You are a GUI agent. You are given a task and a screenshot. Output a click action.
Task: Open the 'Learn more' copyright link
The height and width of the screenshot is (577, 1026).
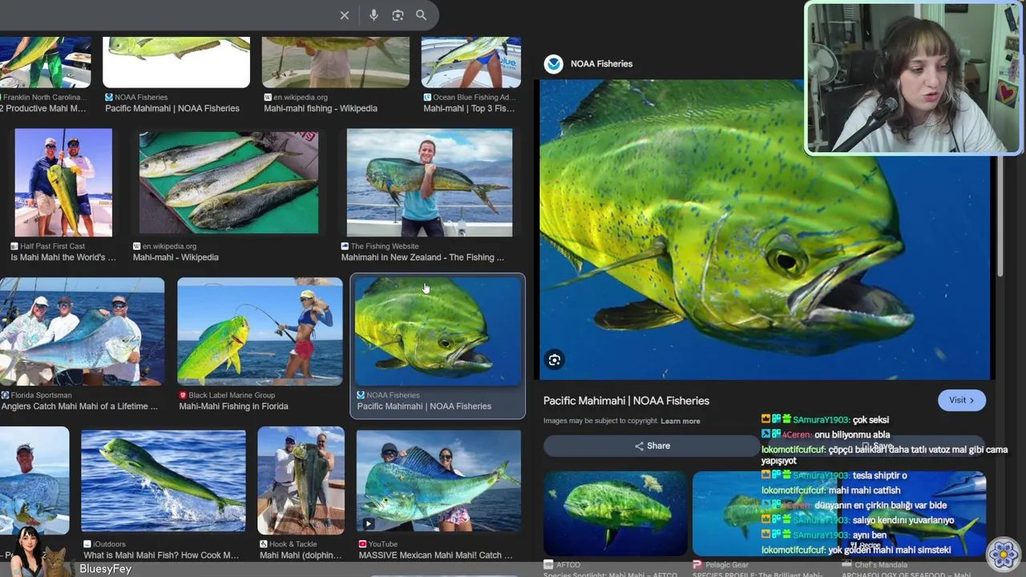click(680, 422)
